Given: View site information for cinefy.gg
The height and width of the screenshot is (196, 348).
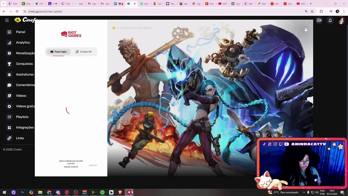Looking at the screenshot, I should 25,11.
